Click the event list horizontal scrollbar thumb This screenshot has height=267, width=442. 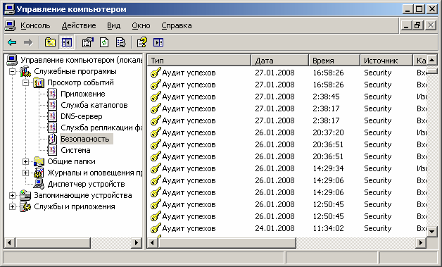(x=227, y=243)
